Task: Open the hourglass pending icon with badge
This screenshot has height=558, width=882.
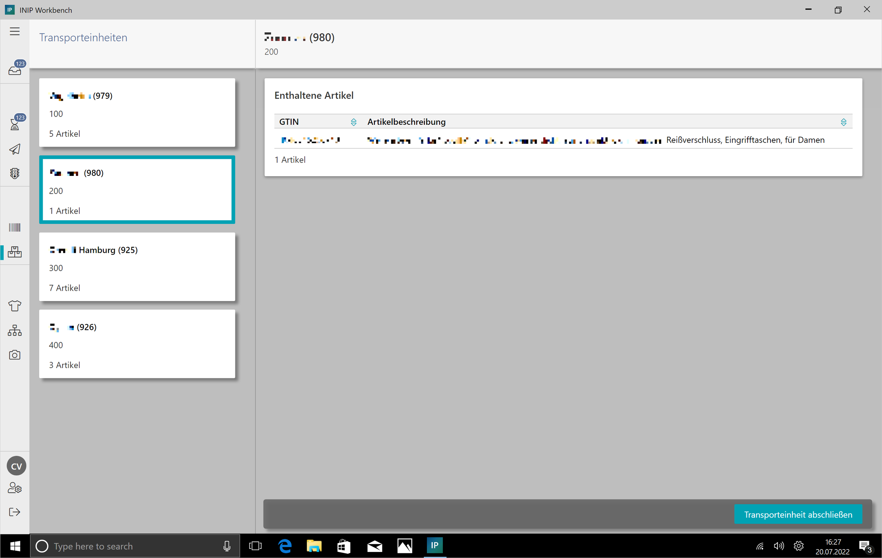Action: pyautogui.click(x=15, y=124)
